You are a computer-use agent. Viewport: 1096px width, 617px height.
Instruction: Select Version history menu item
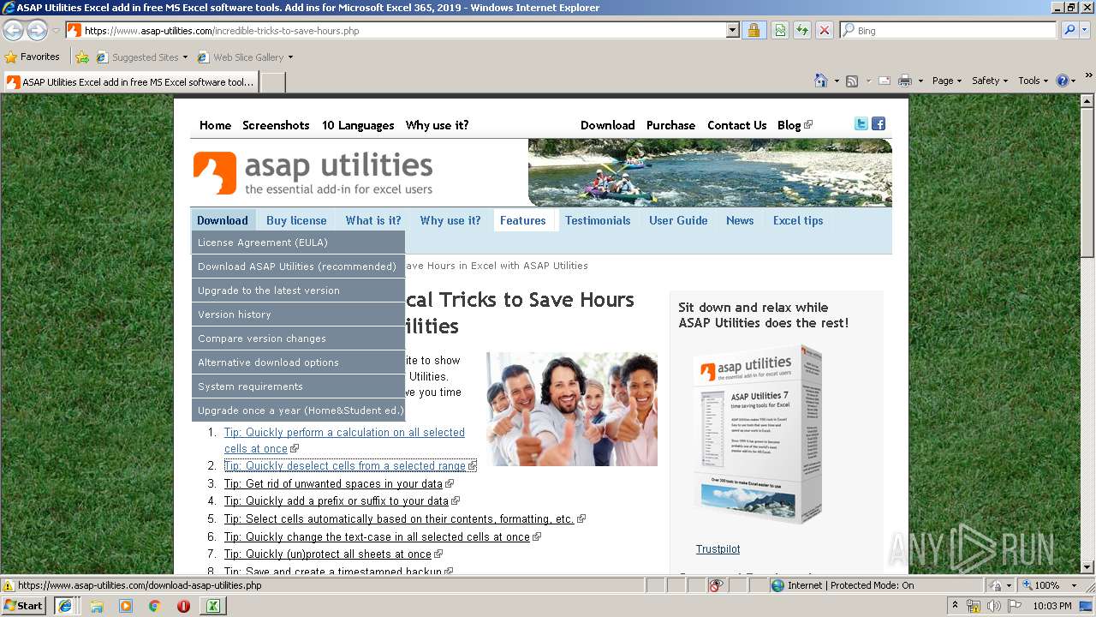tap(298, 314)
